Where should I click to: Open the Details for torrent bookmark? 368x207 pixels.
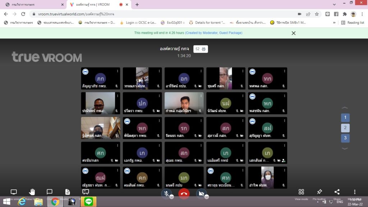pyautogui.click(x=207, y=23)
